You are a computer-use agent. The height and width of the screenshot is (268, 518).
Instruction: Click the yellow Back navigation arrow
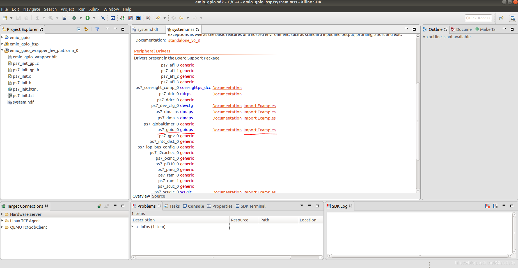tap(181, 18)
